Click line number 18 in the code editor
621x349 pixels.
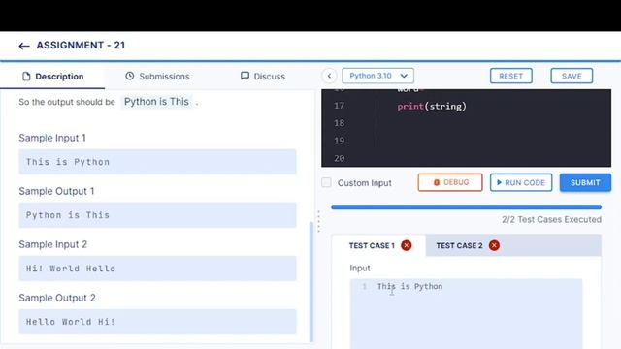tap(339, 123)
